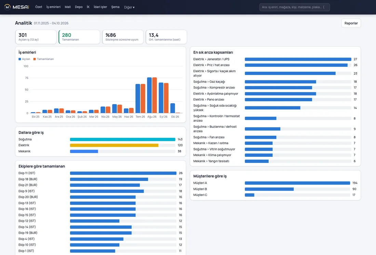Click the Mekanik branch bar
Viewport: 376px width, 255px height.
[x=84, y=151]
